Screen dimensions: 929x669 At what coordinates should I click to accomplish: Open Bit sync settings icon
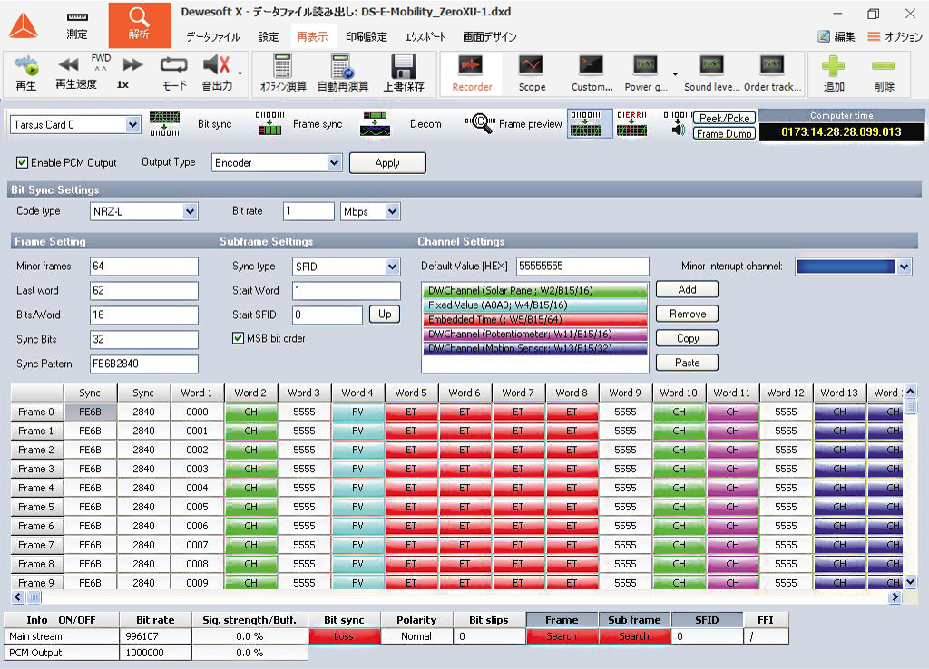click(x=164, y=123)
